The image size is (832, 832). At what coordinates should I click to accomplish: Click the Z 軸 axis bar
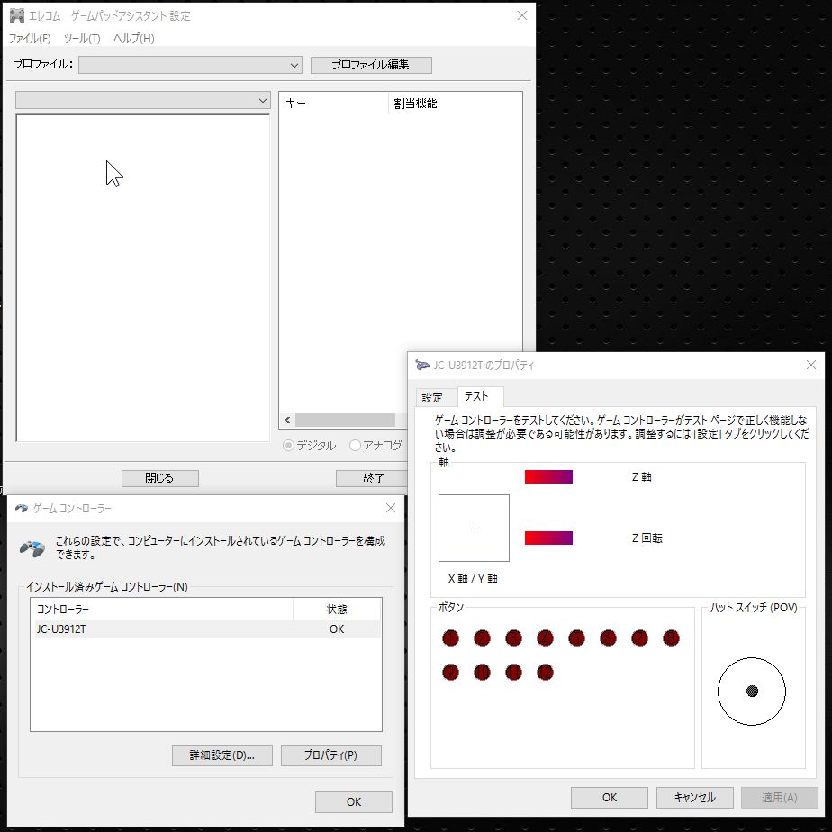548,476
